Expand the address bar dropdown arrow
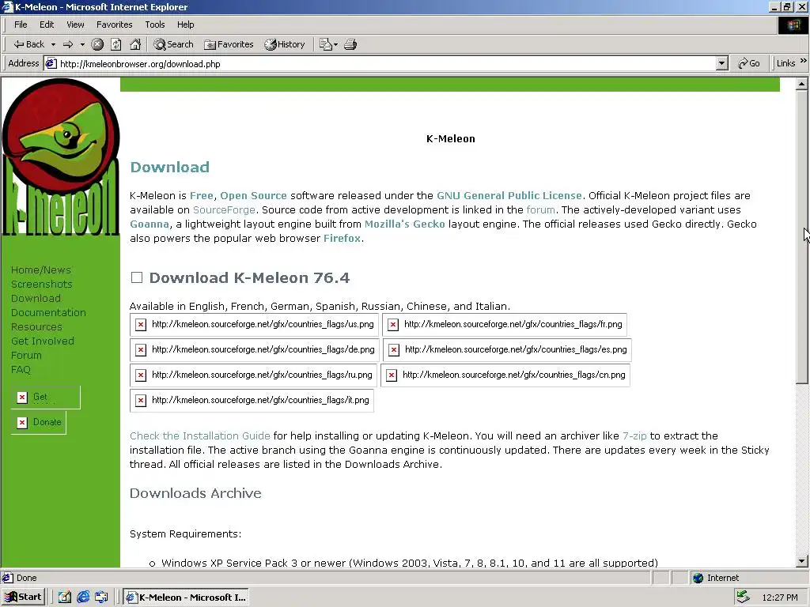The image size is (810, 607). tap(722, 63)
